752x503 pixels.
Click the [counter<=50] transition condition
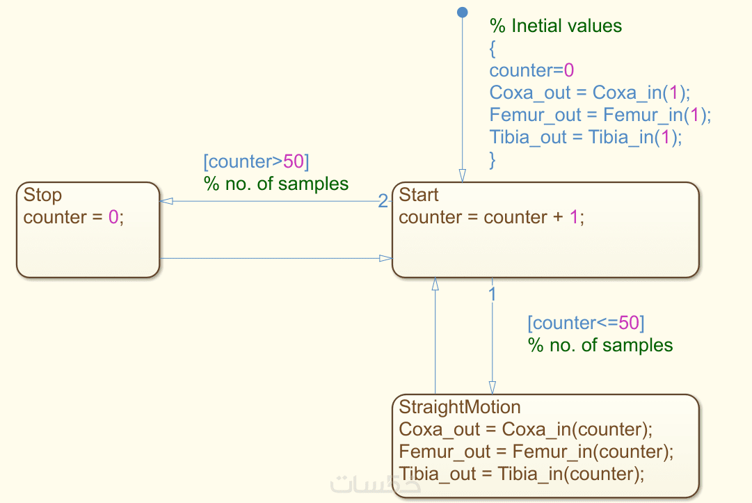tap(586, 323)
